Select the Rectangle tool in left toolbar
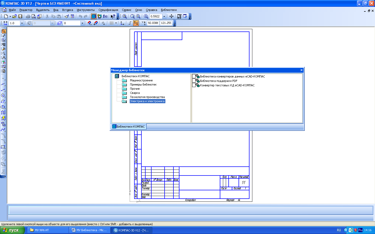Viewport: 375px width, 234px height. pos(3,147)
